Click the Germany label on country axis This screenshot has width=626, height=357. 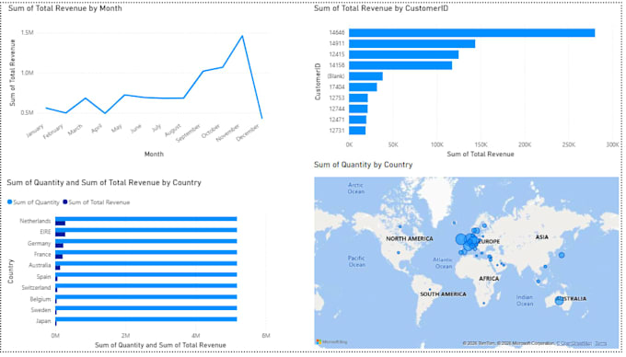tap(39, 243)
